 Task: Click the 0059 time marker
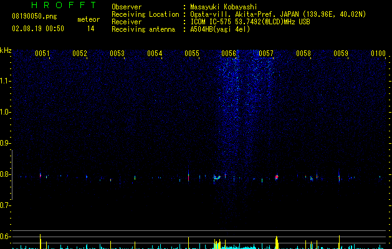(x=341, y=53)
